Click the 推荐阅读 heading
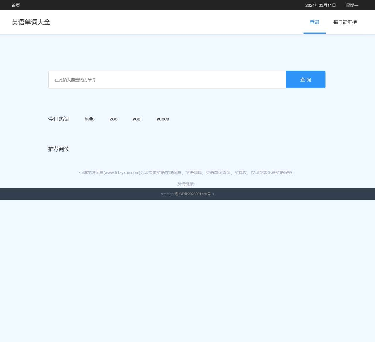 click(x=59, y=149)
